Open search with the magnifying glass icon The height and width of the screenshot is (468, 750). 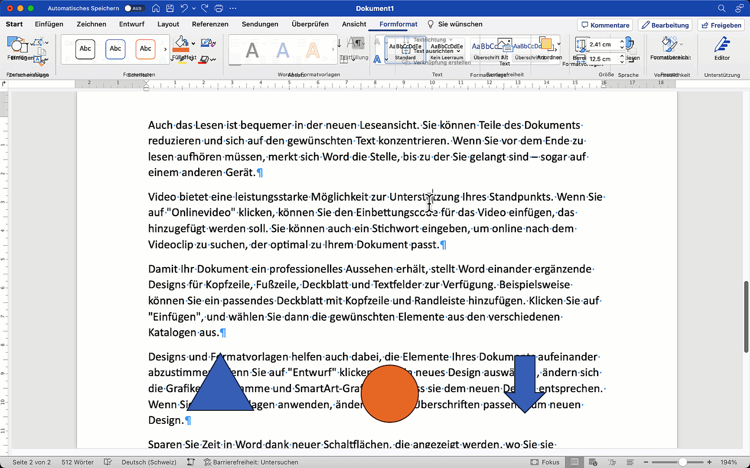click(721, 8)
